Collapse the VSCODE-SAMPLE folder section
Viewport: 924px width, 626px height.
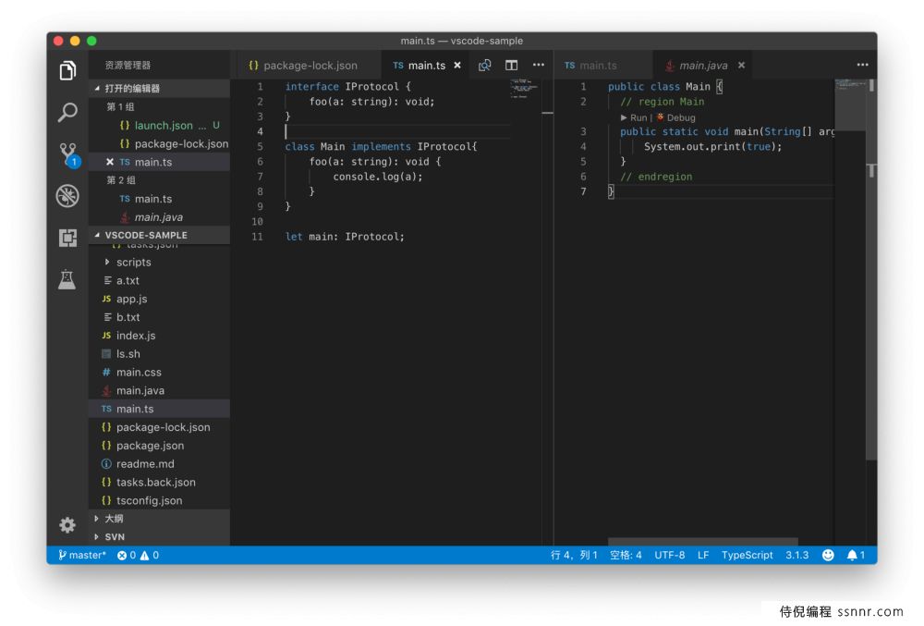(159, 235)
